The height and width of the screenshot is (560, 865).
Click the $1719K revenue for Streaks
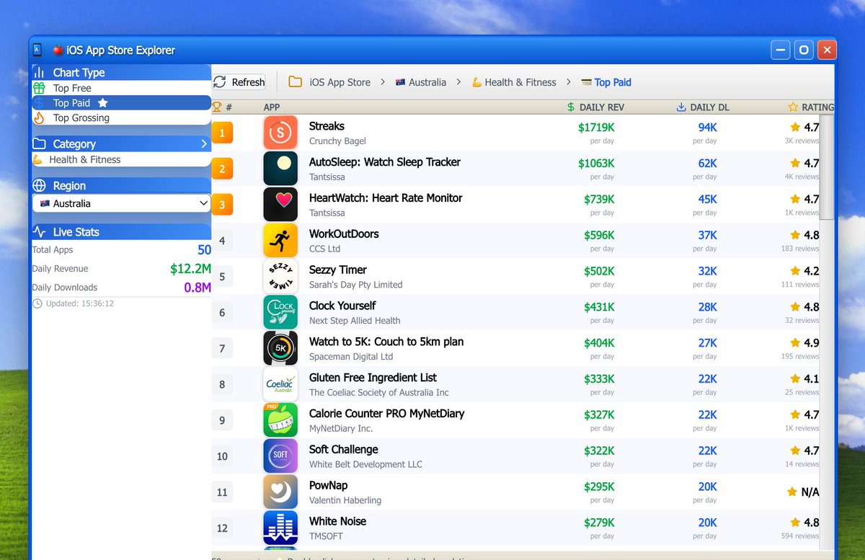coord(596,128)
